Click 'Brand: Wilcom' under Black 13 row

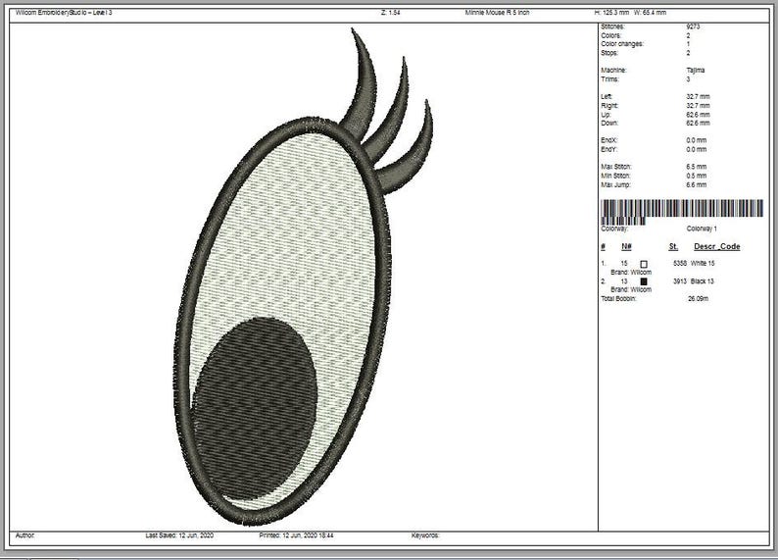(631, 290)
